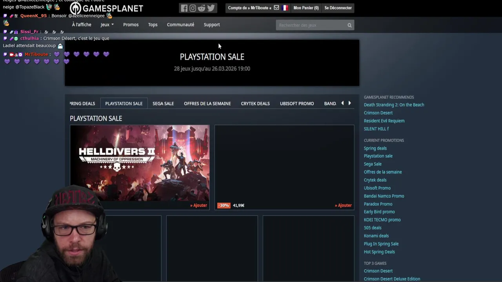This screenshot has width=502, height=282.
Task: Open the Konami deals link
Action: (x=376, y=236)
